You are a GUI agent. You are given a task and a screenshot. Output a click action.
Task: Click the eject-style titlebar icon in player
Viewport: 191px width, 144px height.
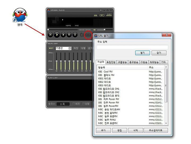click(107, 10)
